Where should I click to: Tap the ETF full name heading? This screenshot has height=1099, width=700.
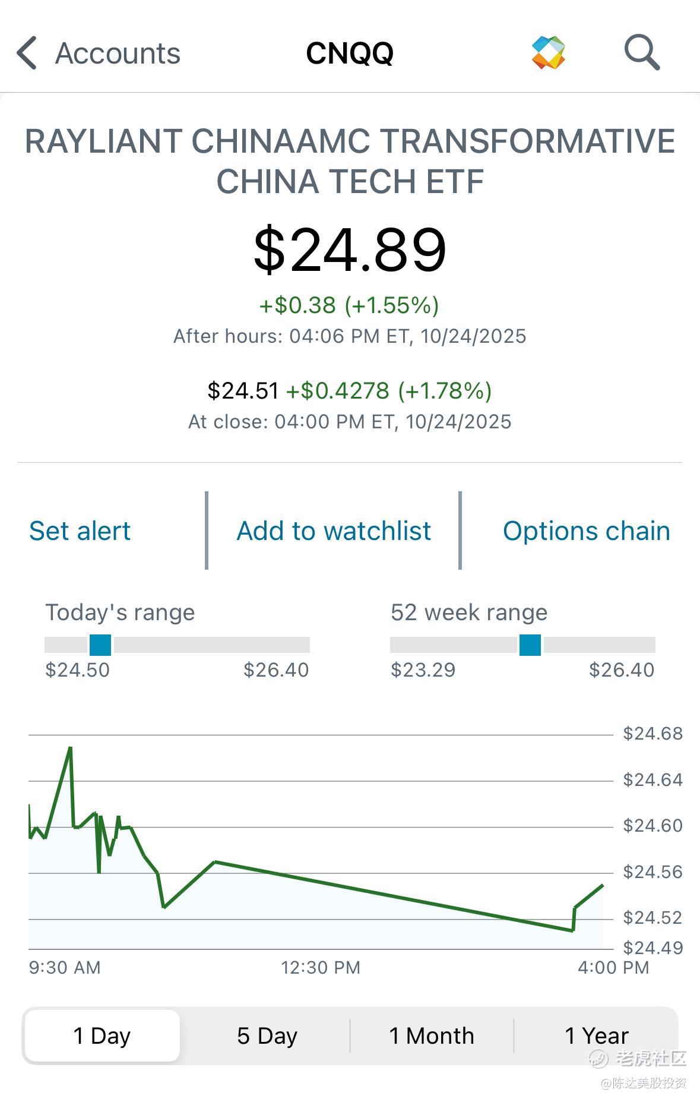(350, 161)
